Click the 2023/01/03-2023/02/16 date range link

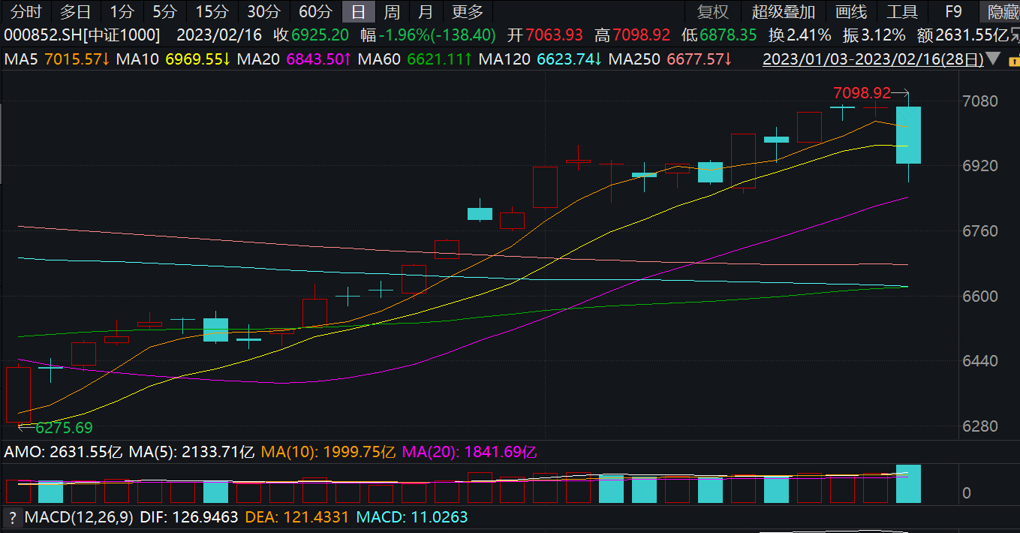[x=872, y=59]
